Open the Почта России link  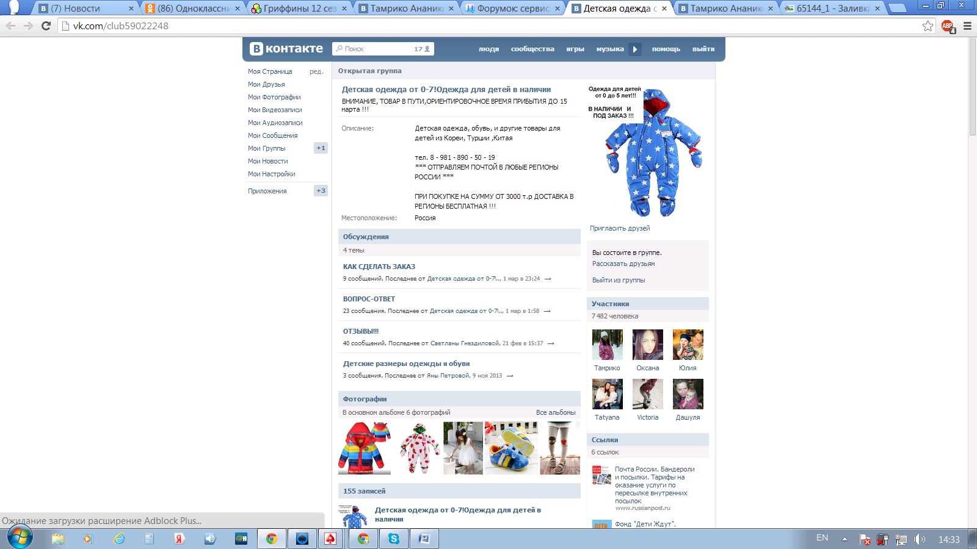[x=655, y=485]
